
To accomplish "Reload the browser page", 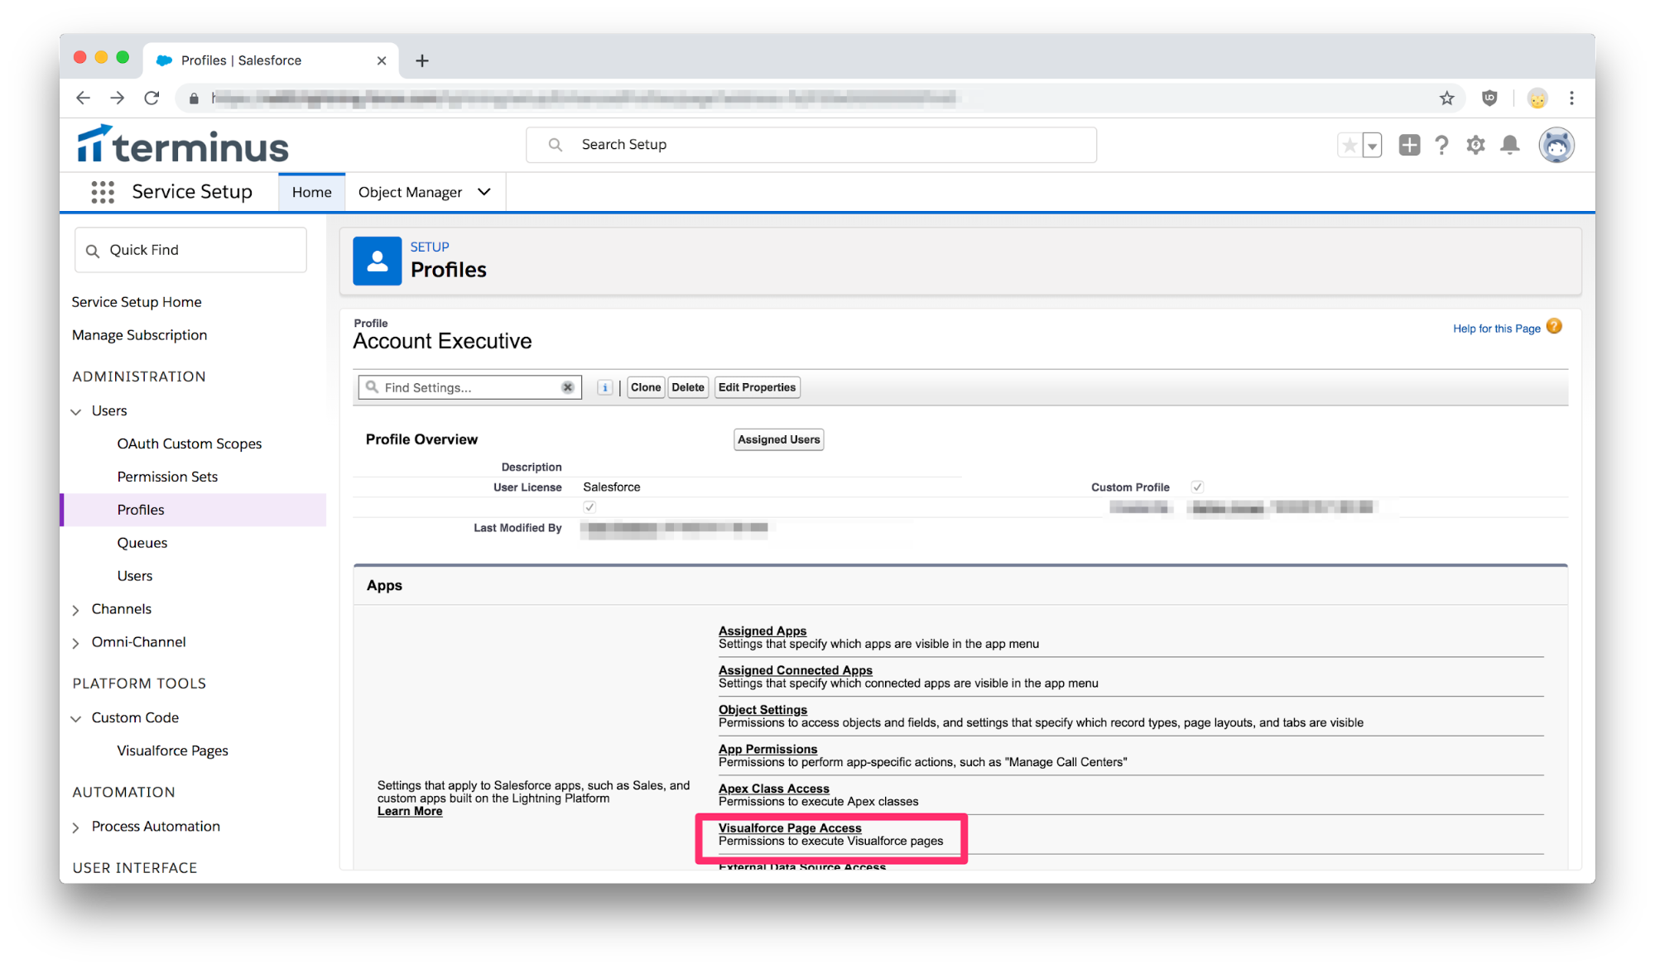I will click(x=152, y=98).
